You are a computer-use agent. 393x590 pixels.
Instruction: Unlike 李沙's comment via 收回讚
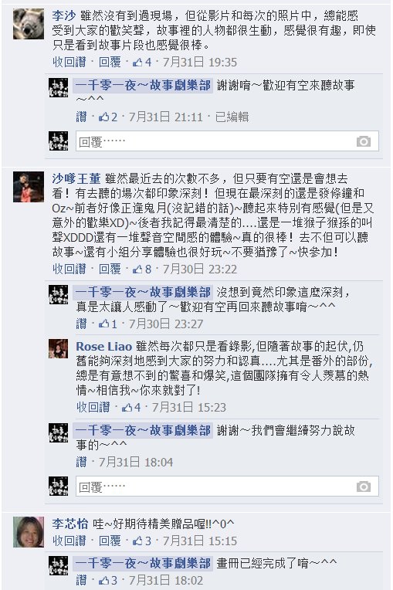coord(69,62)
